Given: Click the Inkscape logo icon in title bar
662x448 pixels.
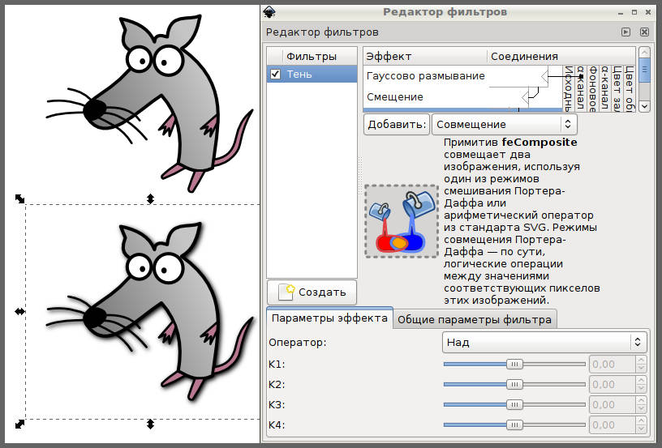Looking at the screenshot, I should (269, 12).
